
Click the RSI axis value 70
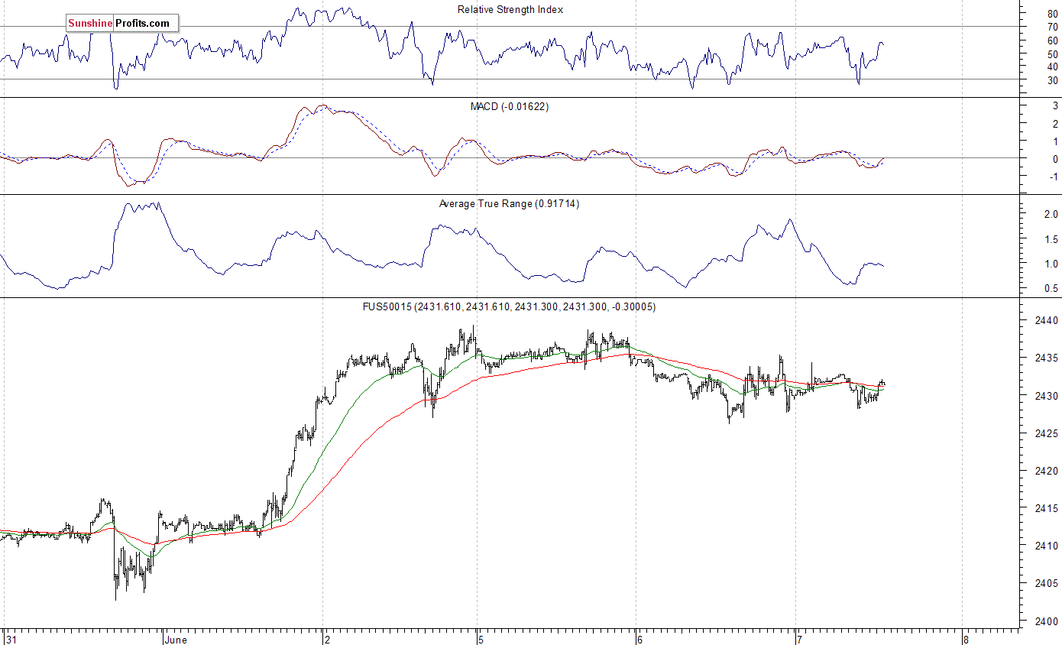(x=1052, y=27)
